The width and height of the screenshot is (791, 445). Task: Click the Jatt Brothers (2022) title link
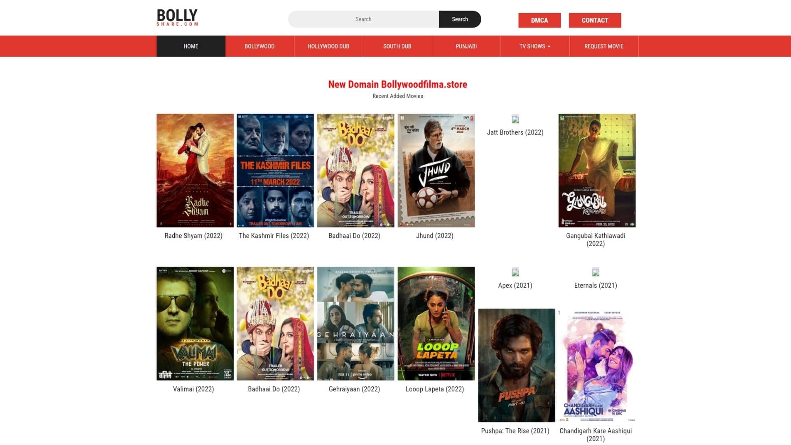coord(515,132)
